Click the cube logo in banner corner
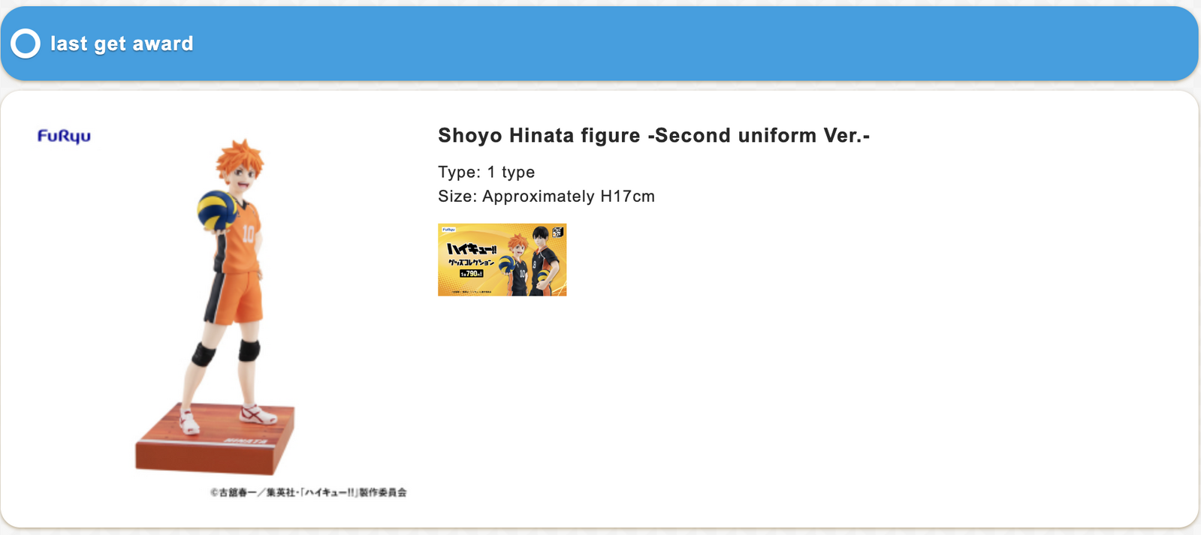 pos(557,232)
